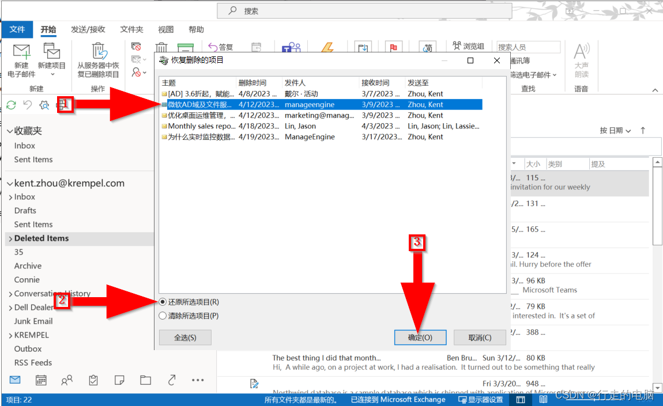Click the OK (确定) button

pyautogui.click(x=420, y=337)
